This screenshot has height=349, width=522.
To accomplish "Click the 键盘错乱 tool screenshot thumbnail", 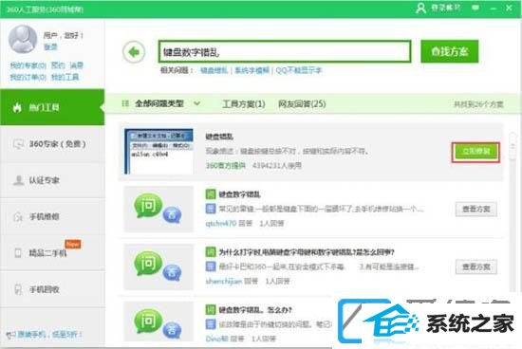I will [x=158, y=152].
